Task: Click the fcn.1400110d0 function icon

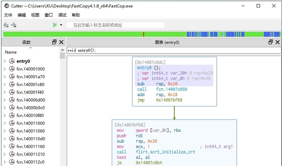Action: click(12, 139)
